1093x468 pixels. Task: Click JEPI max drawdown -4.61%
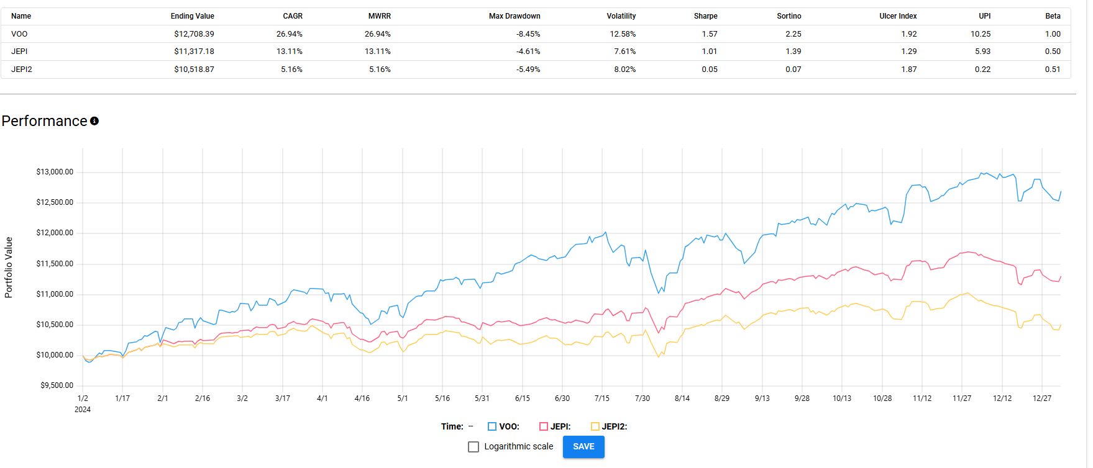[x=528, y=52]
